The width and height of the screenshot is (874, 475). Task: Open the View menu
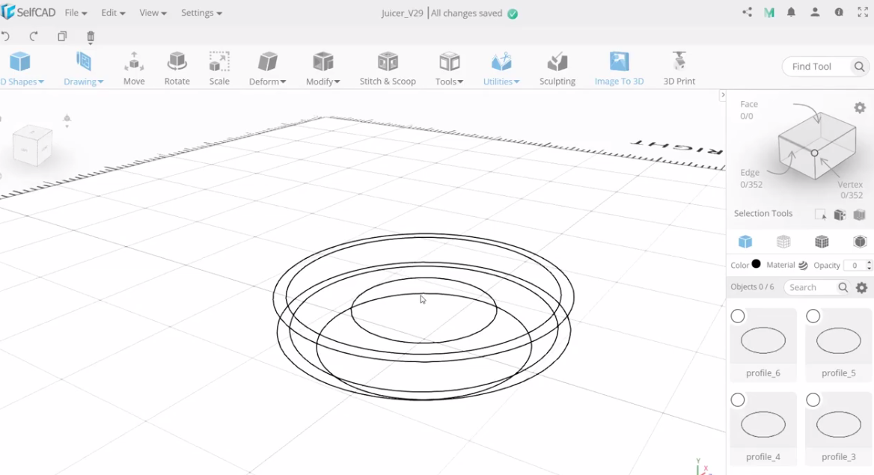[153, 13]
